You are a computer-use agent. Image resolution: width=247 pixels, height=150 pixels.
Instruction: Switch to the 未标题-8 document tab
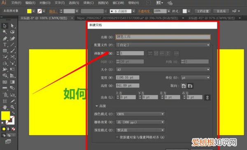click(44, 18)
